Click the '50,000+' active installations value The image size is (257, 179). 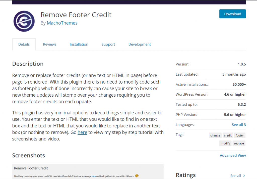239,85
